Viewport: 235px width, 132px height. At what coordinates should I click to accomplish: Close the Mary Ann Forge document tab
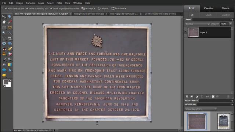70,14
